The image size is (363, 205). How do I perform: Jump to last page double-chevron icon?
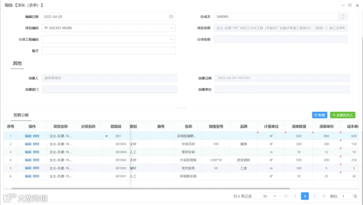tap(323, 196)
